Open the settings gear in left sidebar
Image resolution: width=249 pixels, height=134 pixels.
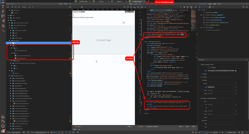[x=3, y=126]
